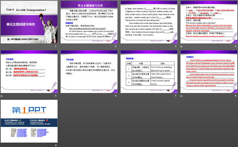Select slide 8 with the red sample essay

click(x=209, y=72)
